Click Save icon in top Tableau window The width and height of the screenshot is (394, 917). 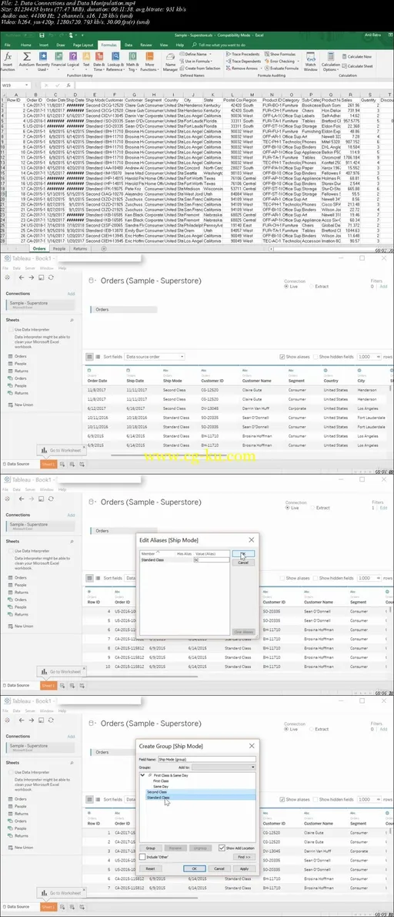click(x=42, y=277)
